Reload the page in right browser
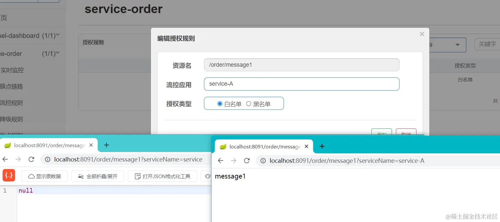This screenshot has height=222, width=500. point(247,161)
